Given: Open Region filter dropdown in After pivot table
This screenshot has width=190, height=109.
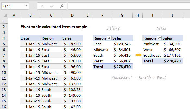Looking at the screenshot, I should 159,38.
